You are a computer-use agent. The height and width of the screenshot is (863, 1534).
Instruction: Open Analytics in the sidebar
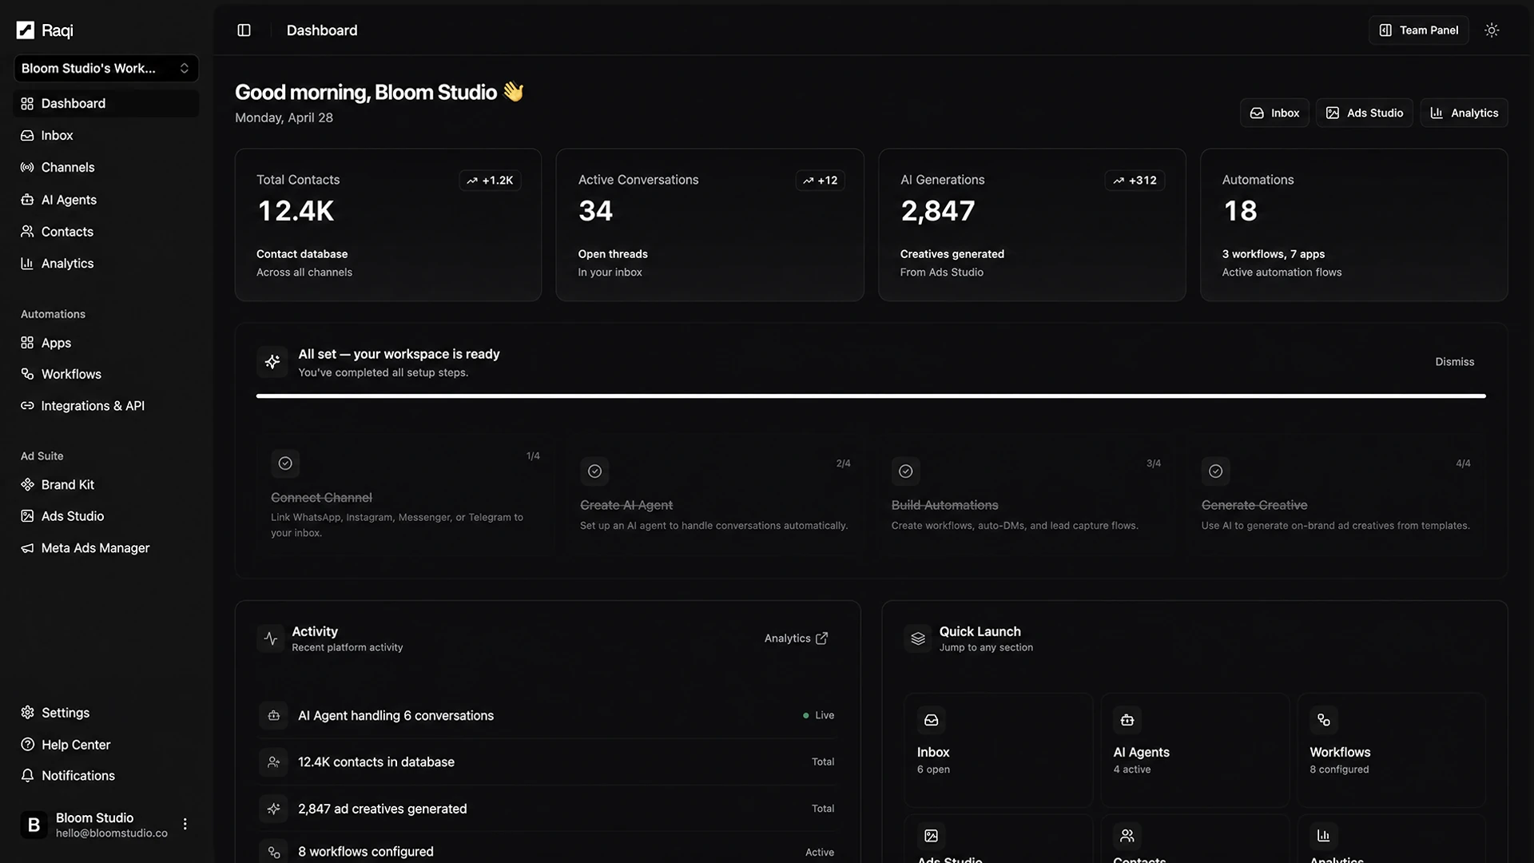click(x=106, y=264)
